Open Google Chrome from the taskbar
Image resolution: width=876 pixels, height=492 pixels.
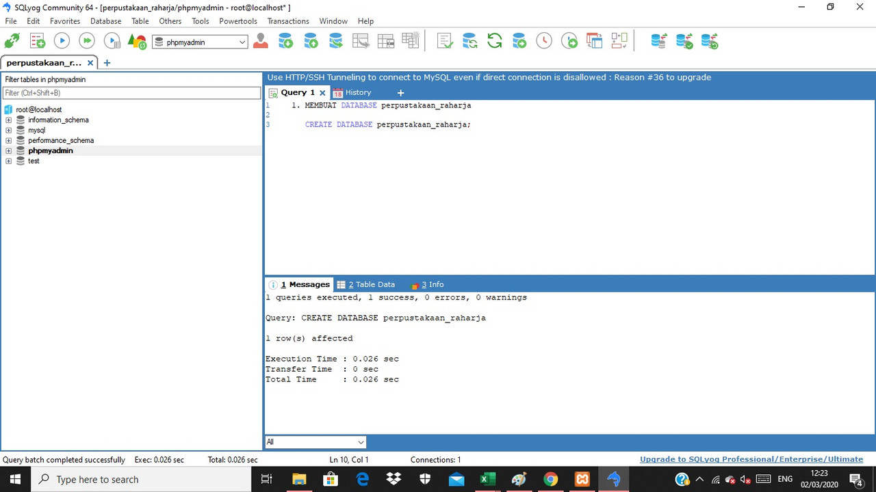(551, 479)
